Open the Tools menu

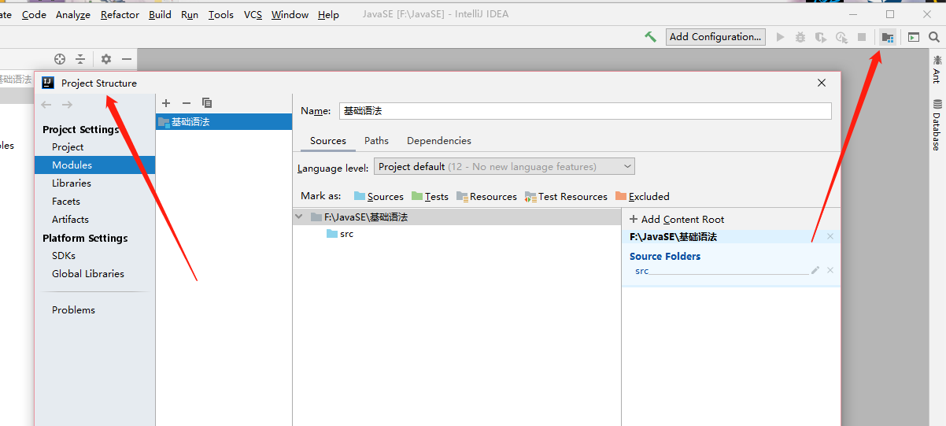click(221, 15)
